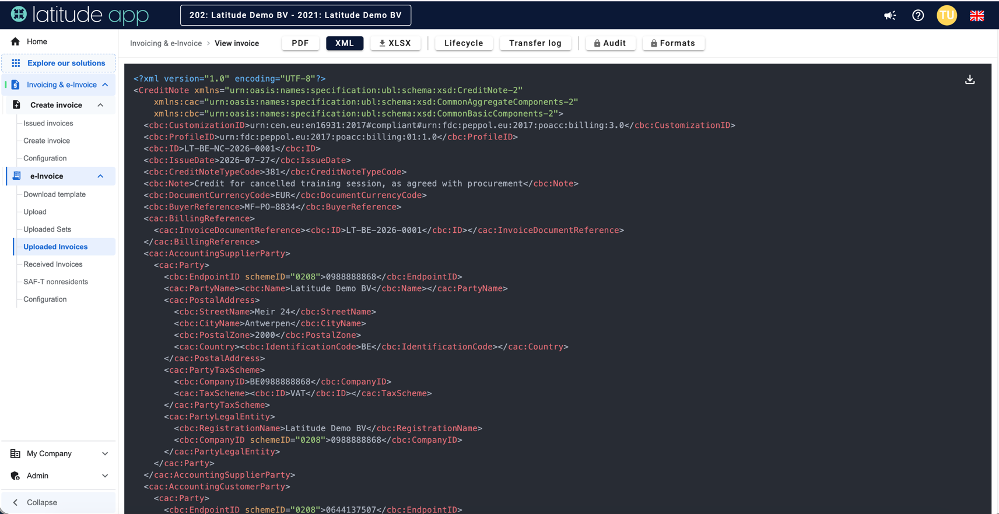
Task: Open the locked Formats tab
Action: click(x=674, y=43)
